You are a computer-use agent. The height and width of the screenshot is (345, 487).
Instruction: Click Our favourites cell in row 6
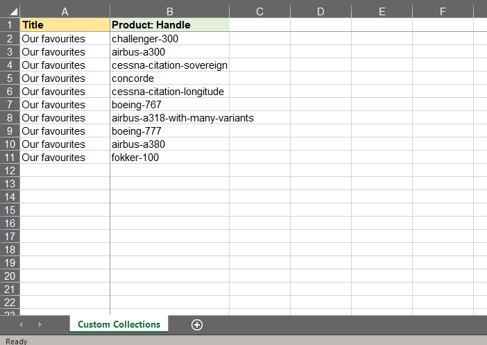65,92
